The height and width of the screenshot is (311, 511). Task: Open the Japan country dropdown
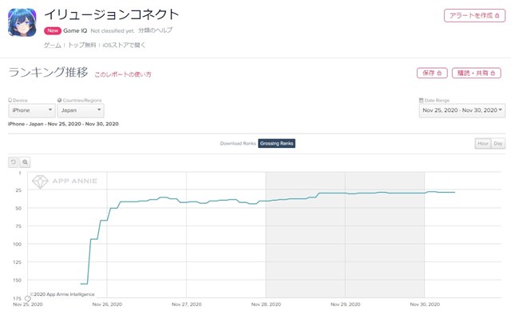point(81,110)
